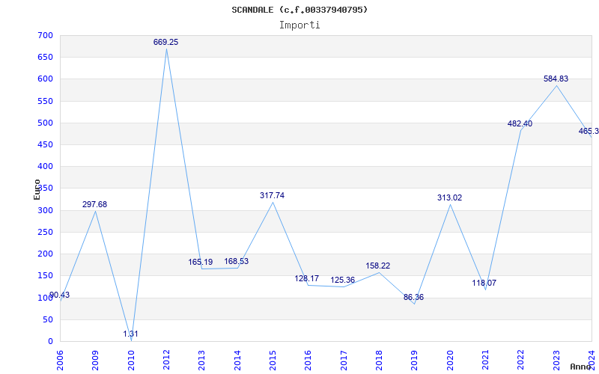
Task: Click the 150 y-axis tick label
Action: (46, 276)
